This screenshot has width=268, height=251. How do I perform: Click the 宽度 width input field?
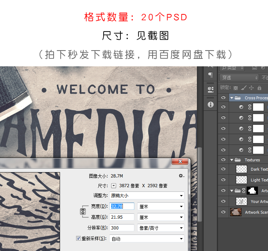click(122, 206)
